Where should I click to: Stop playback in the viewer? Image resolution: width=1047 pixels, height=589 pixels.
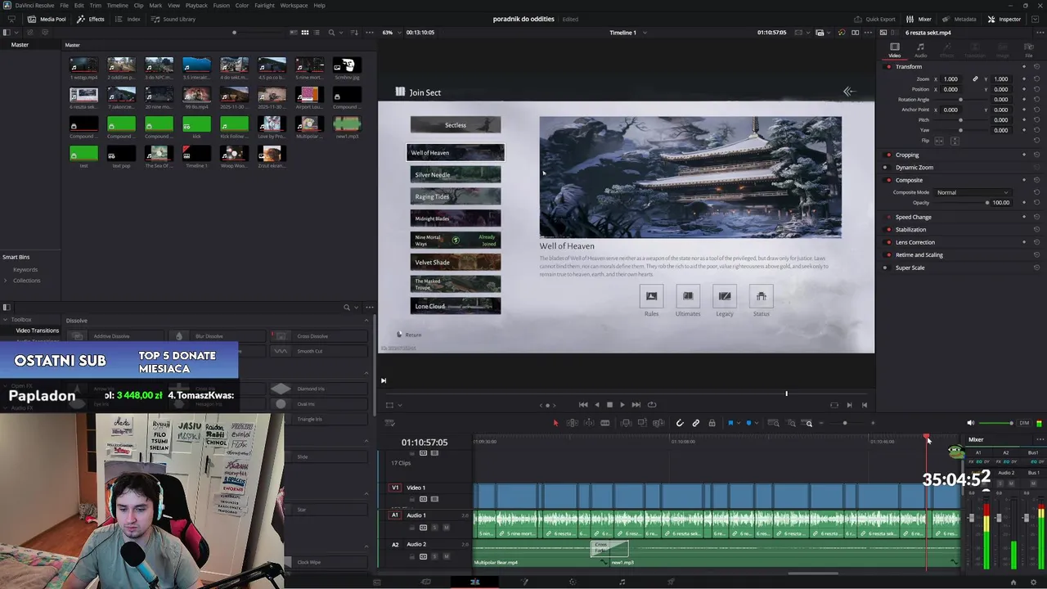609,404
